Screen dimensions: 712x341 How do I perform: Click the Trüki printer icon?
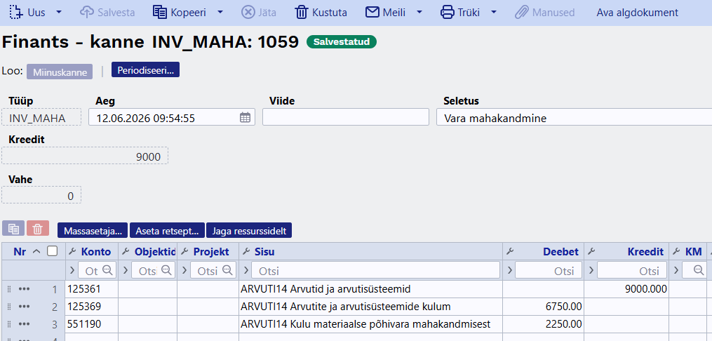(448, 12)
